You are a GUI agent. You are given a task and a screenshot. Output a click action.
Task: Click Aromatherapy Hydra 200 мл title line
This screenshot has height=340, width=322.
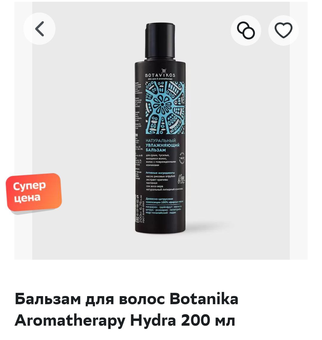(125, 320)
